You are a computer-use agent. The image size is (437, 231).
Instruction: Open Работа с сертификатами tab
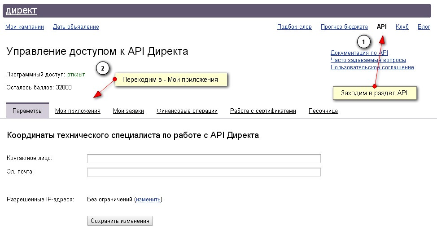click(263, 111)
